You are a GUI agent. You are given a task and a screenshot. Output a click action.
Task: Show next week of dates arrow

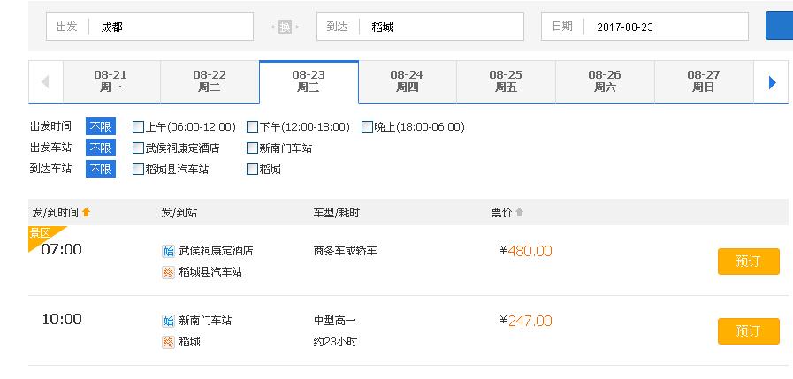tap(772, 82)
